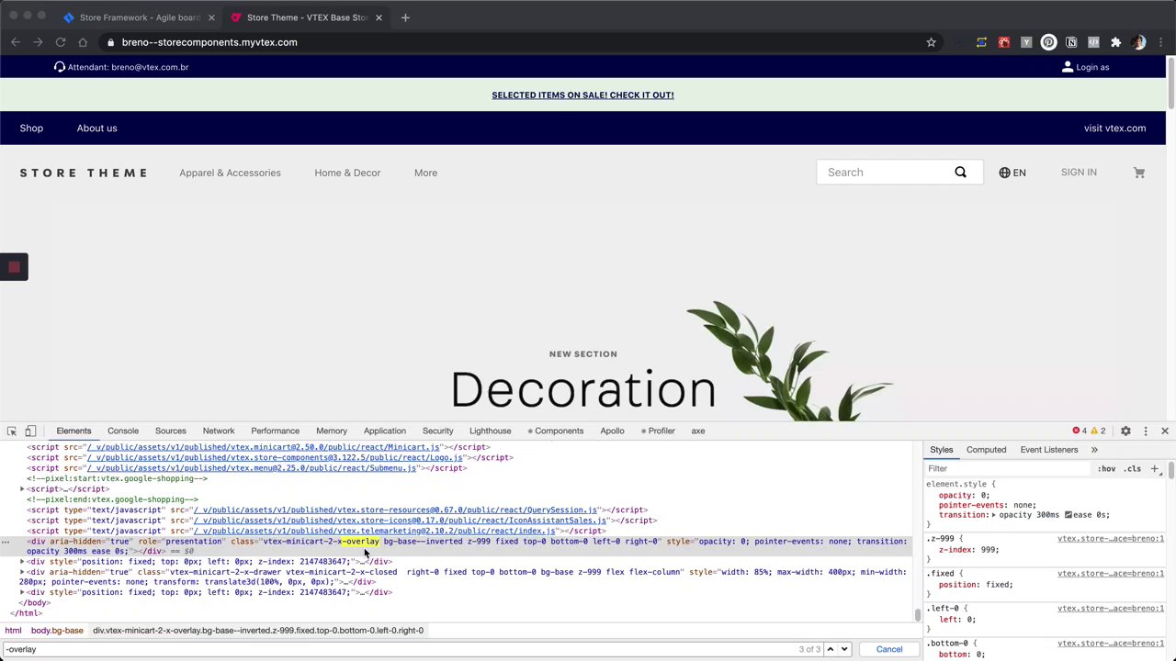Show more Styles sidebar tabs

point(1094,450)
